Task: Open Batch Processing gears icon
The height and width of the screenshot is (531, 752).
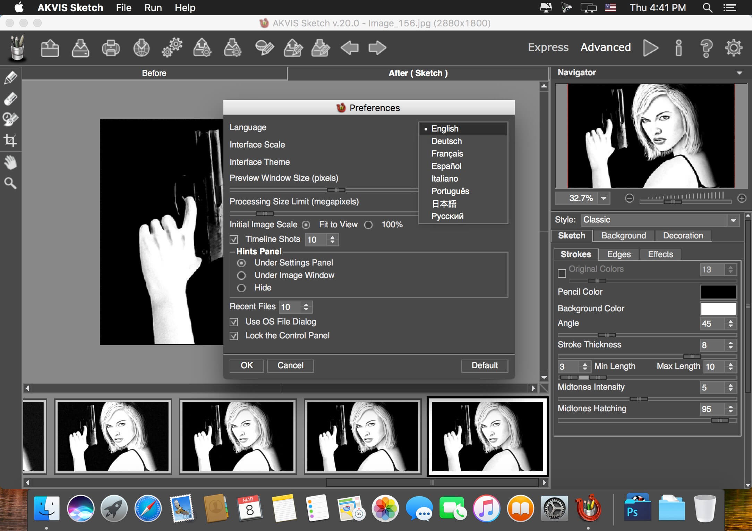Action: click(x=172, y=48)
